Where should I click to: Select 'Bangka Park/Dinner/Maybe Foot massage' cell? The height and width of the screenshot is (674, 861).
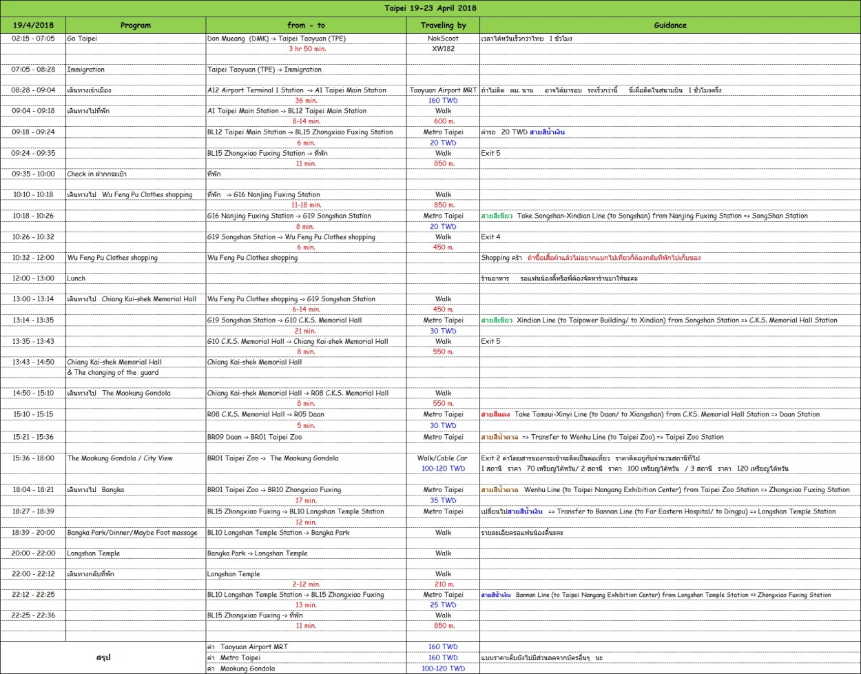(x=136, y=533)
